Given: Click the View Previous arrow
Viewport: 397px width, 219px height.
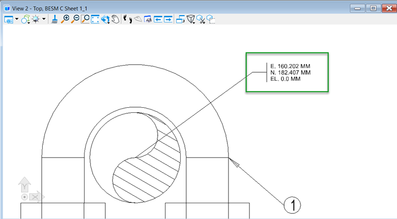Looking at the screenshot, I should pos(158,19).
